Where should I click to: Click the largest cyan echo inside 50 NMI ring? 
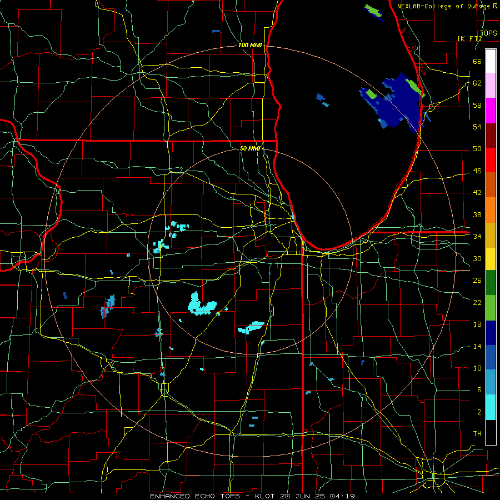(202, 304)
